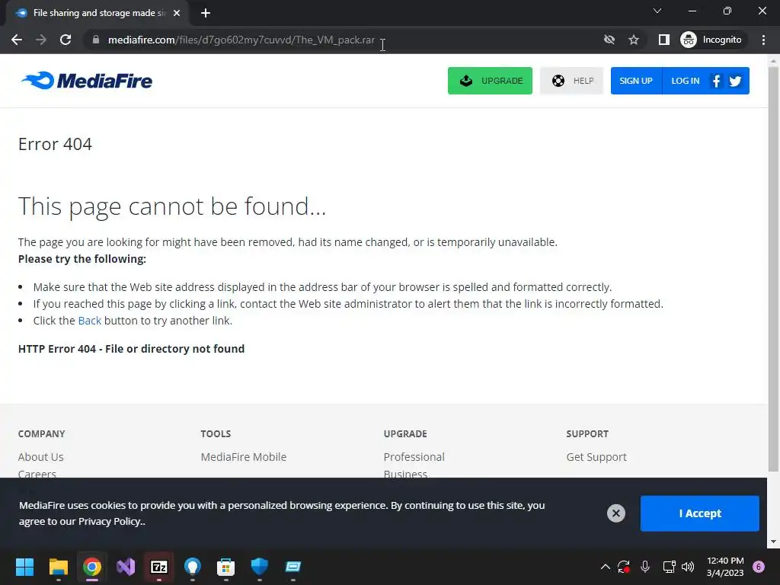
Task: Open the blue window app in taskbar
Action: point(293,567)
